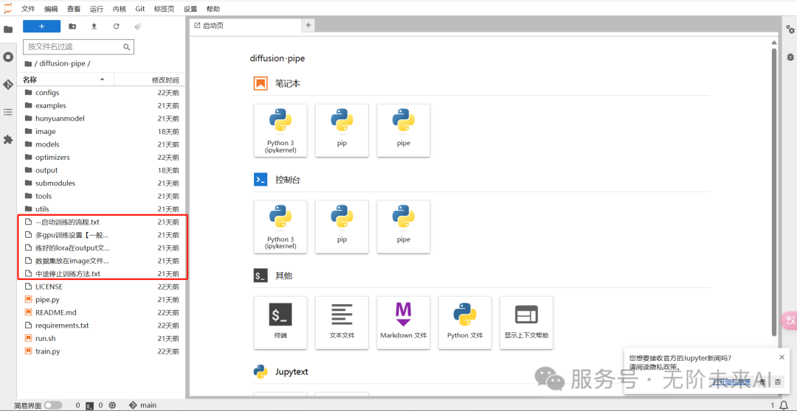Refresh the file browser list
This screenshot has width=797, height=411.
116,27
